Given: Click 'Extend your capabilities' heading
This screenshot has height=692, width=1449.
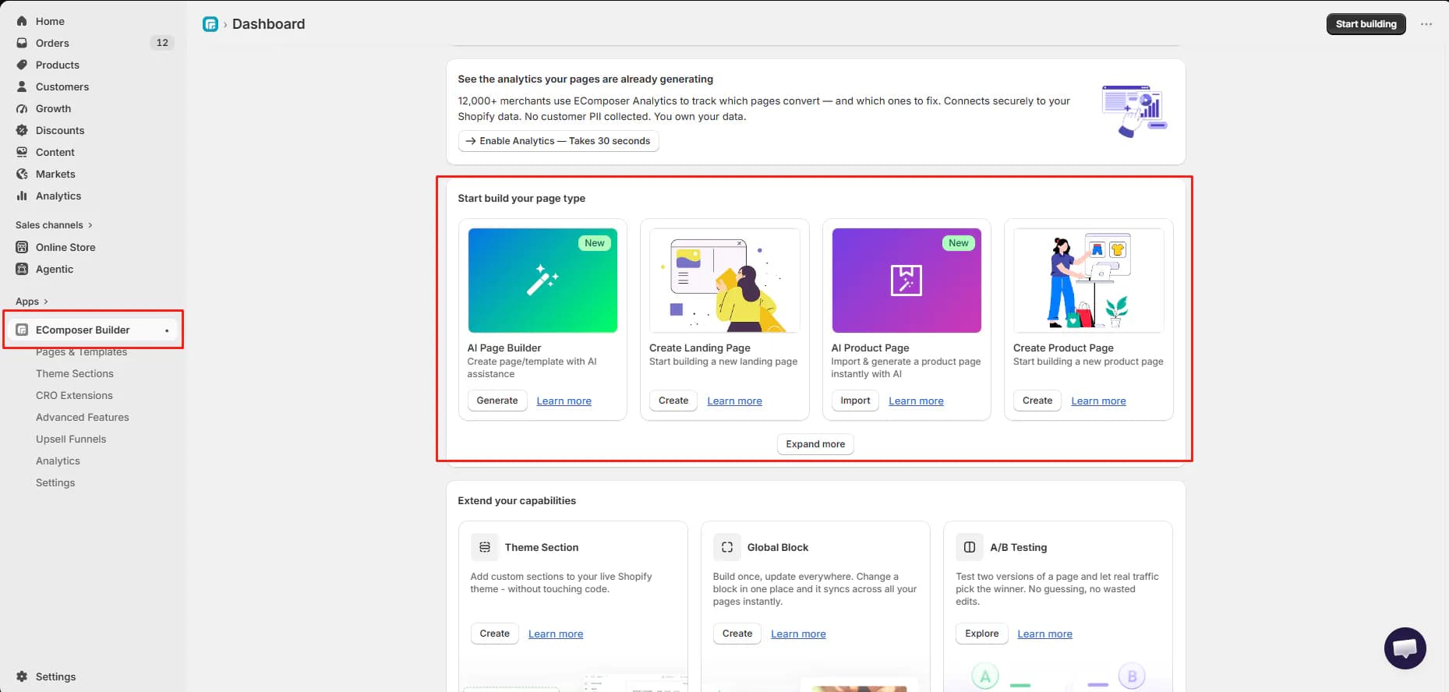Looking at the screenshot, I should click(517, 501).
